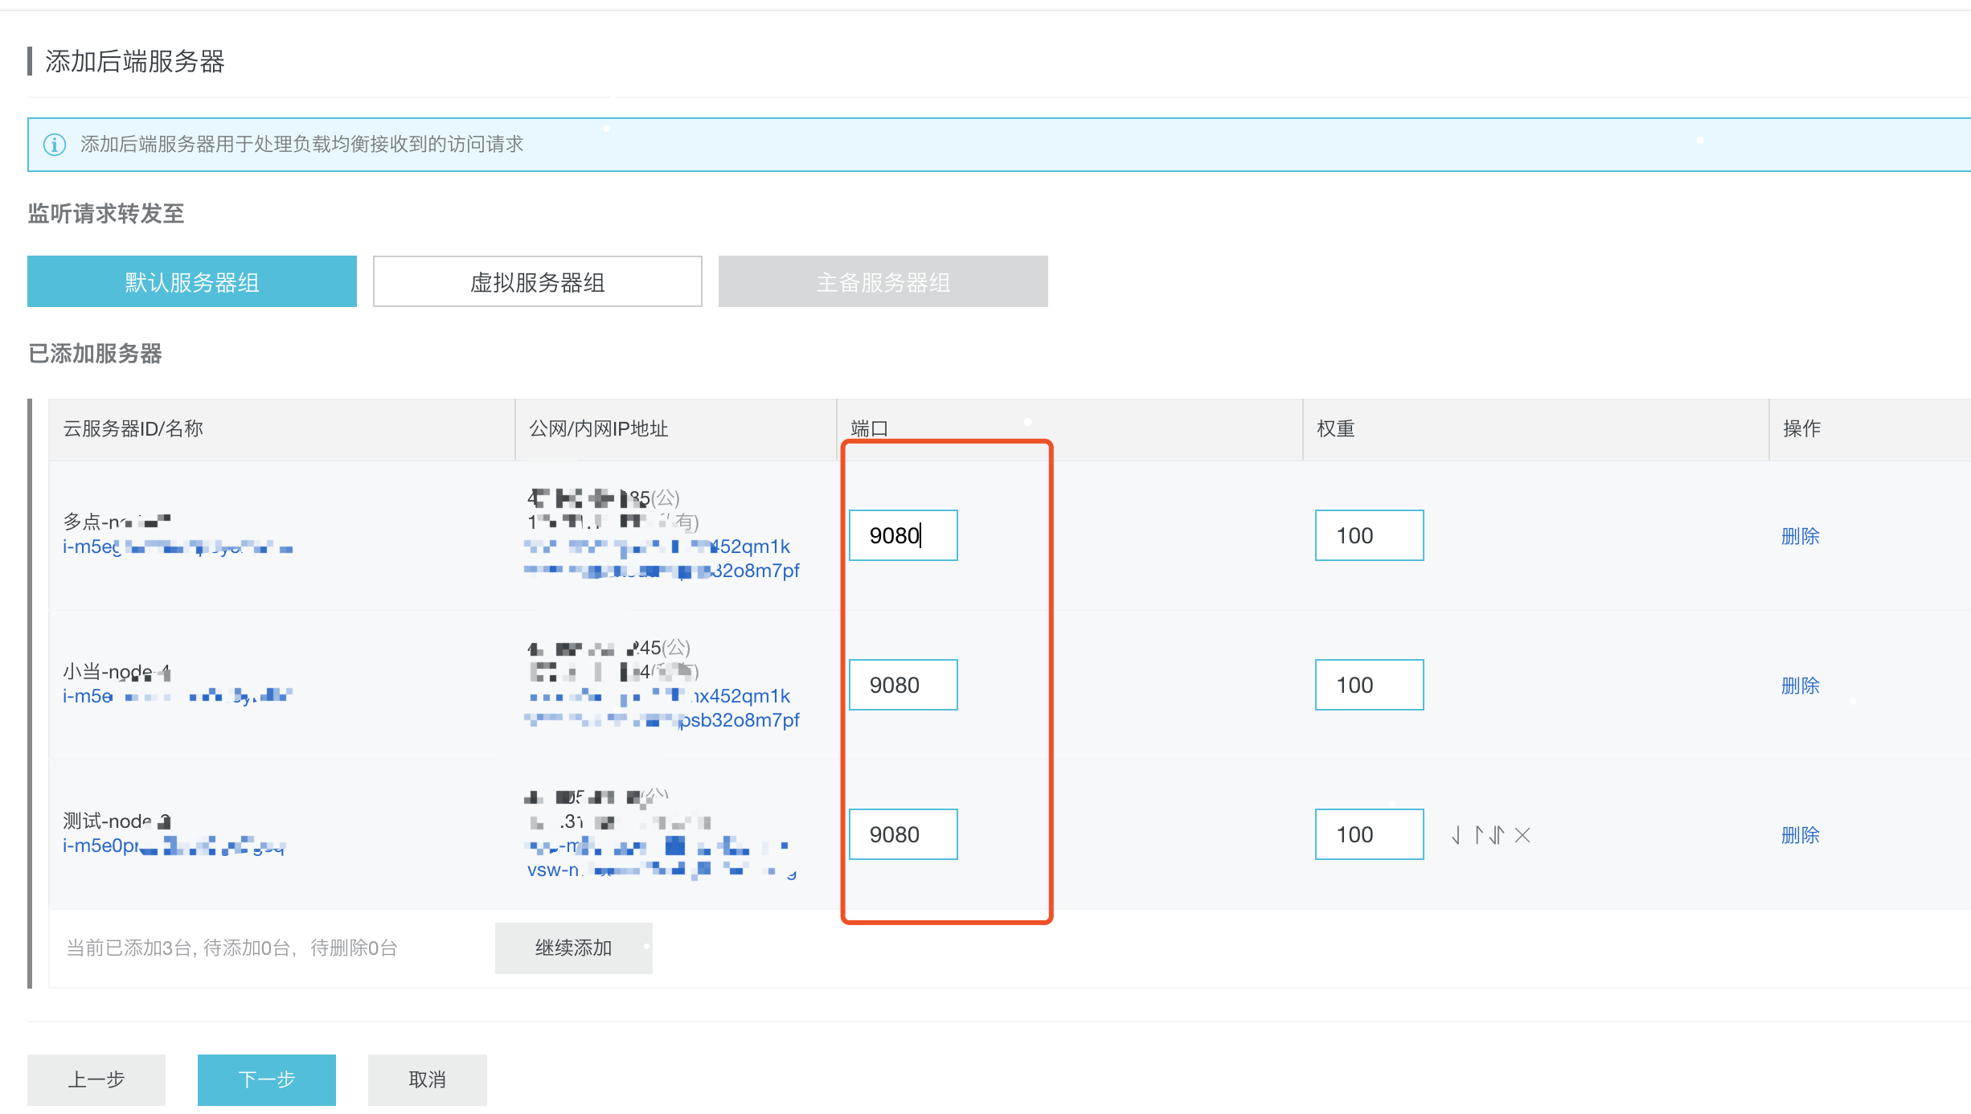Open the i-m5e0p instance ID link for 测试-node
The height and width of the screenshot is (1114, 1971).
click(100, 846)
